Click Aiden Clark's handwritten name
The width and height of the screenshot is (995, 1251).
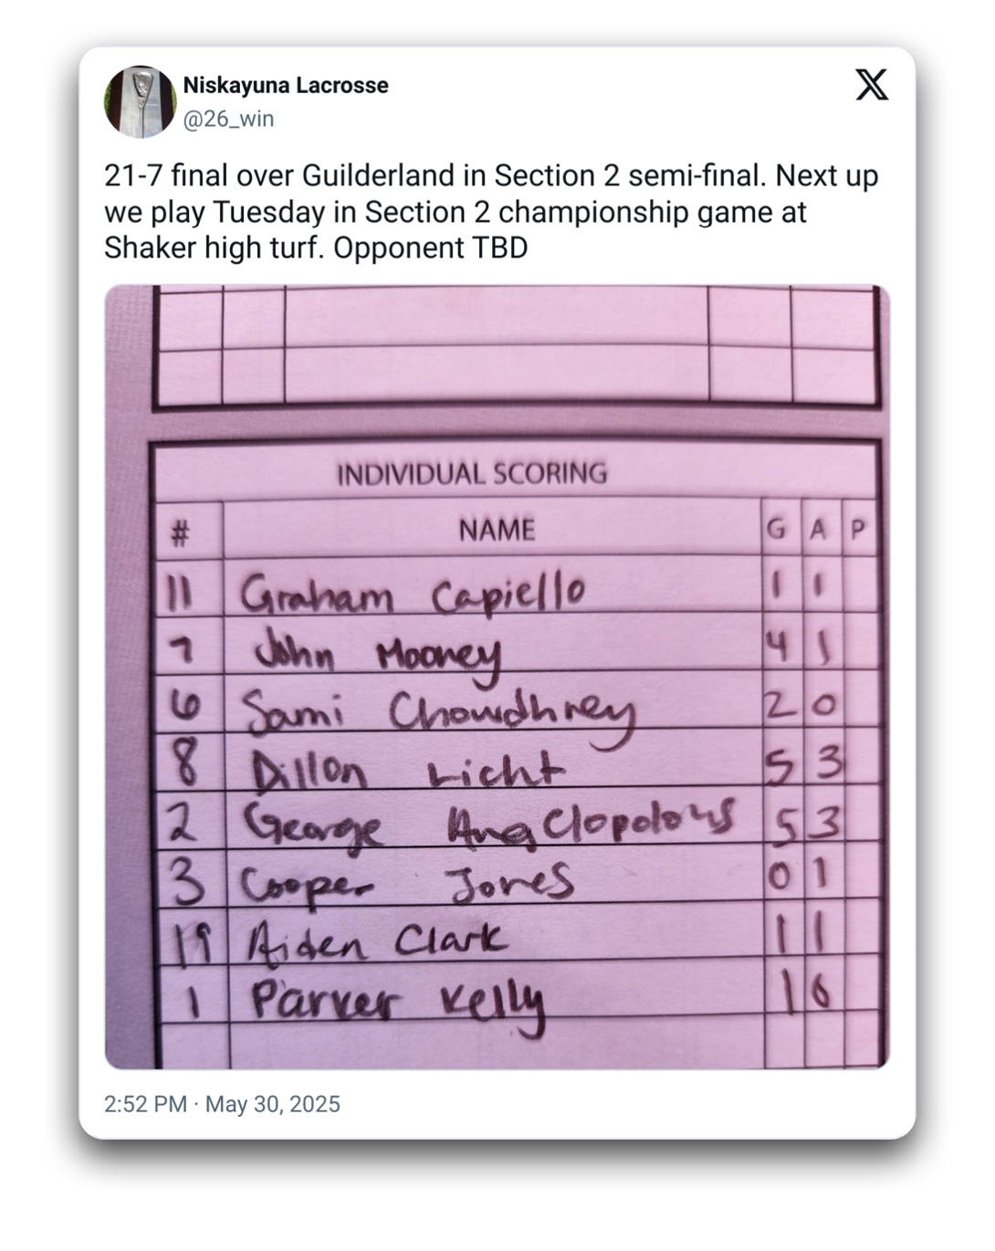point(376,941)
